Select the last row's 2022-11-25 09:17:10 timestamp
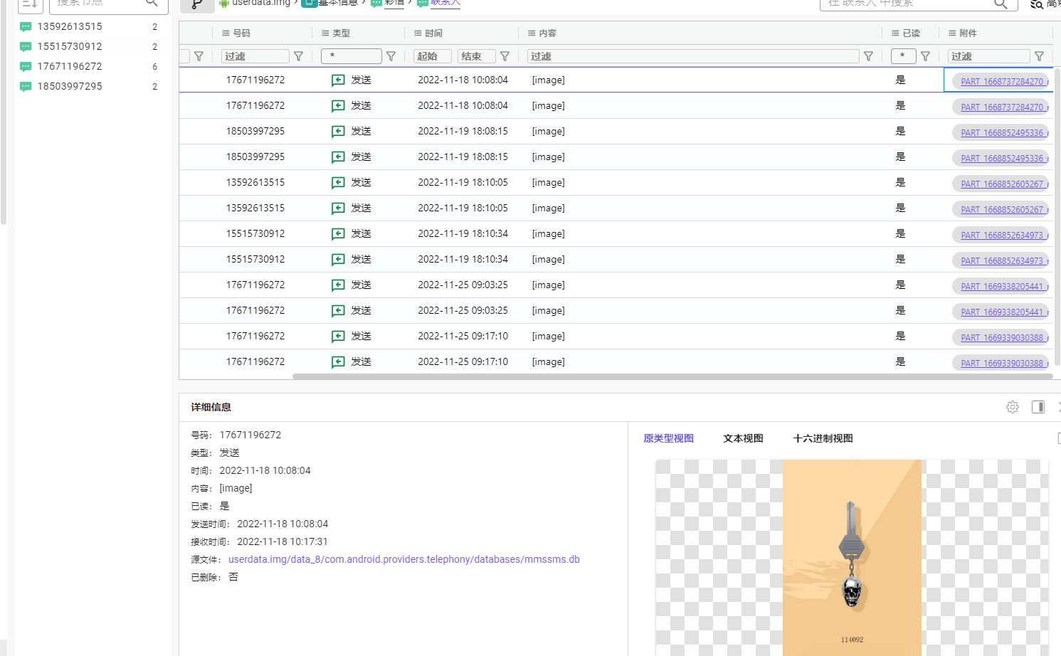Screen dimensions: 1061x656 click(x=463, y=361)
